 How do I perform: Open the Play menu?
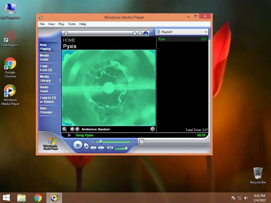[61, 24]
